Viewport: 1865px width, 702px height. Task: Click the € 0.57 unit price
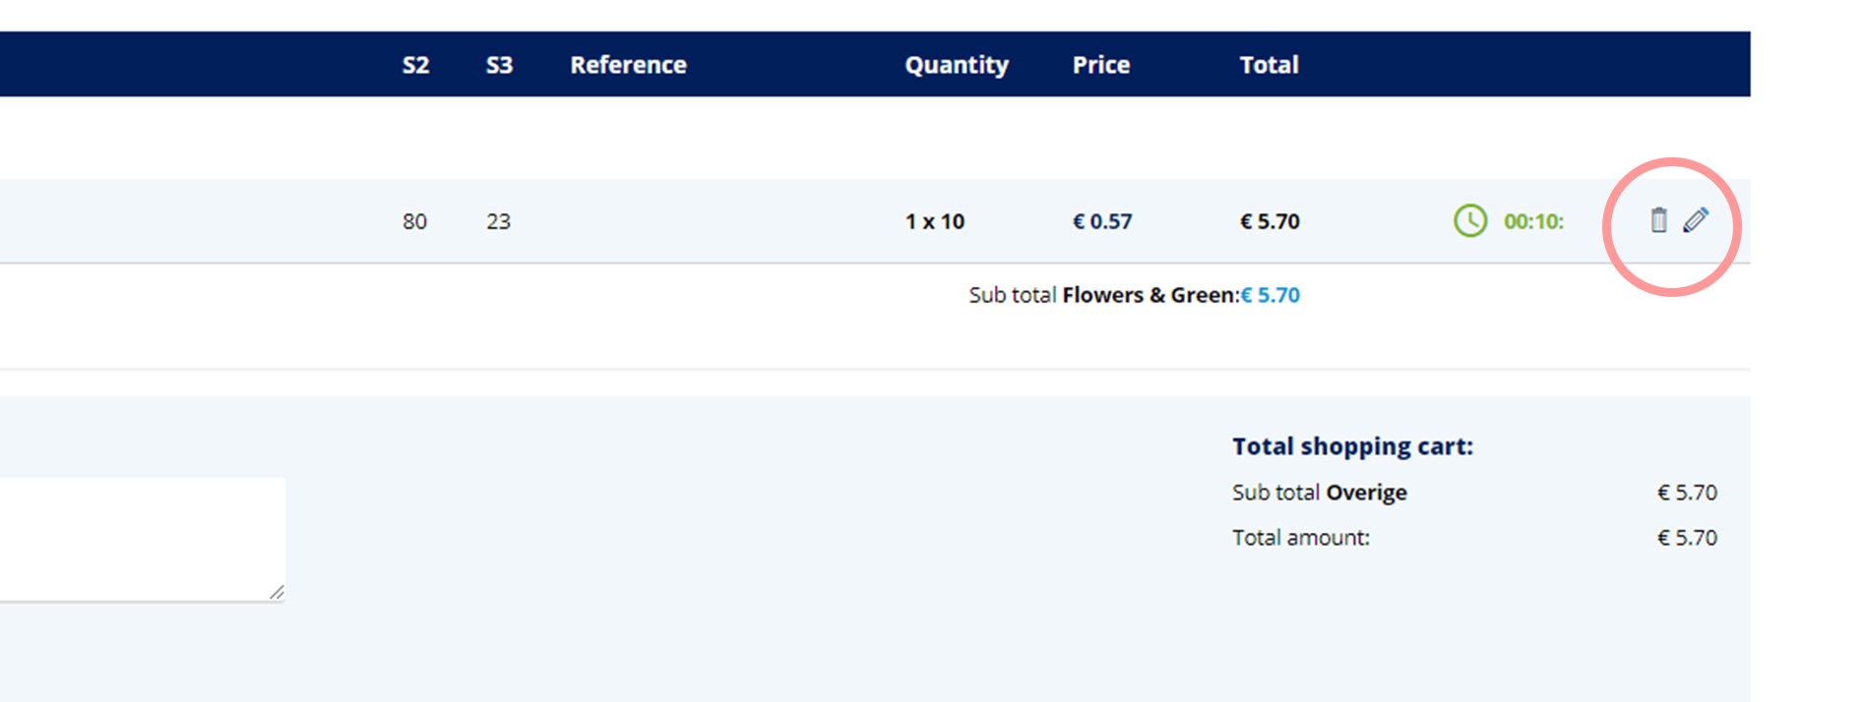click(1102, 221)
